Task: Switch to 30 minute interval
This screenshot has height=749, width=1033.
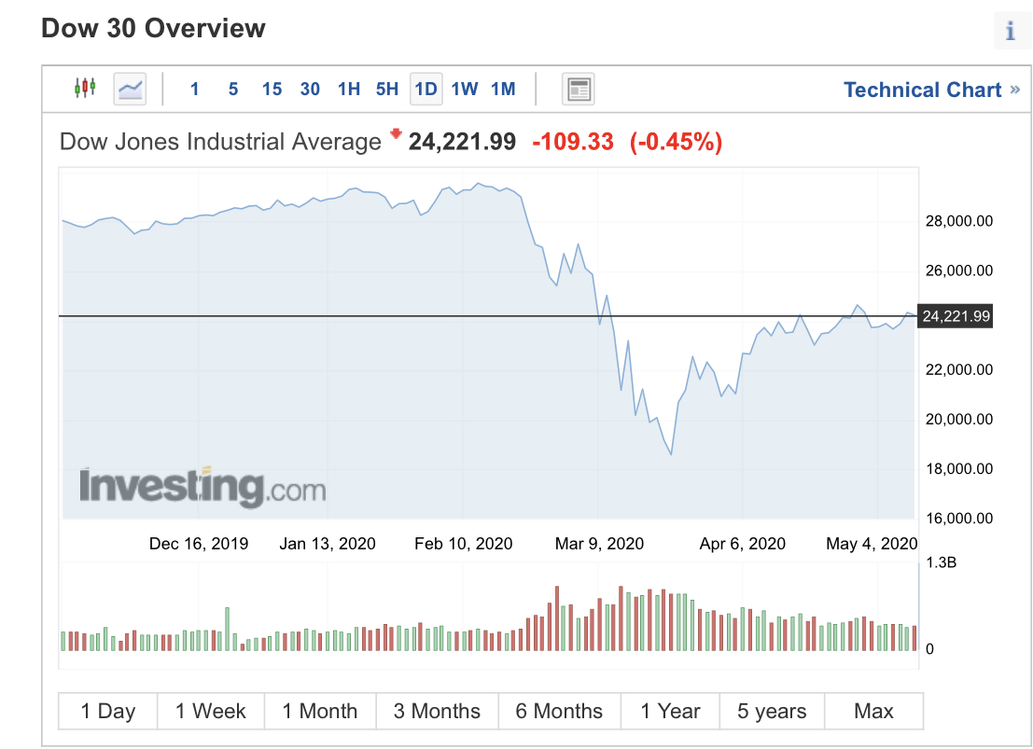Action: point(310,90)
